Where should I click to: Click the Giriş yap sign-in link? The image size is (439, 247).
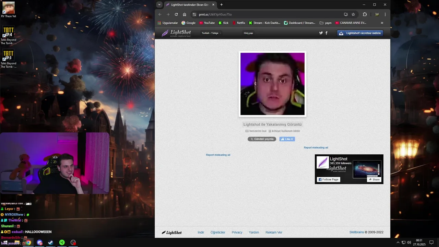tap(248, 33)
